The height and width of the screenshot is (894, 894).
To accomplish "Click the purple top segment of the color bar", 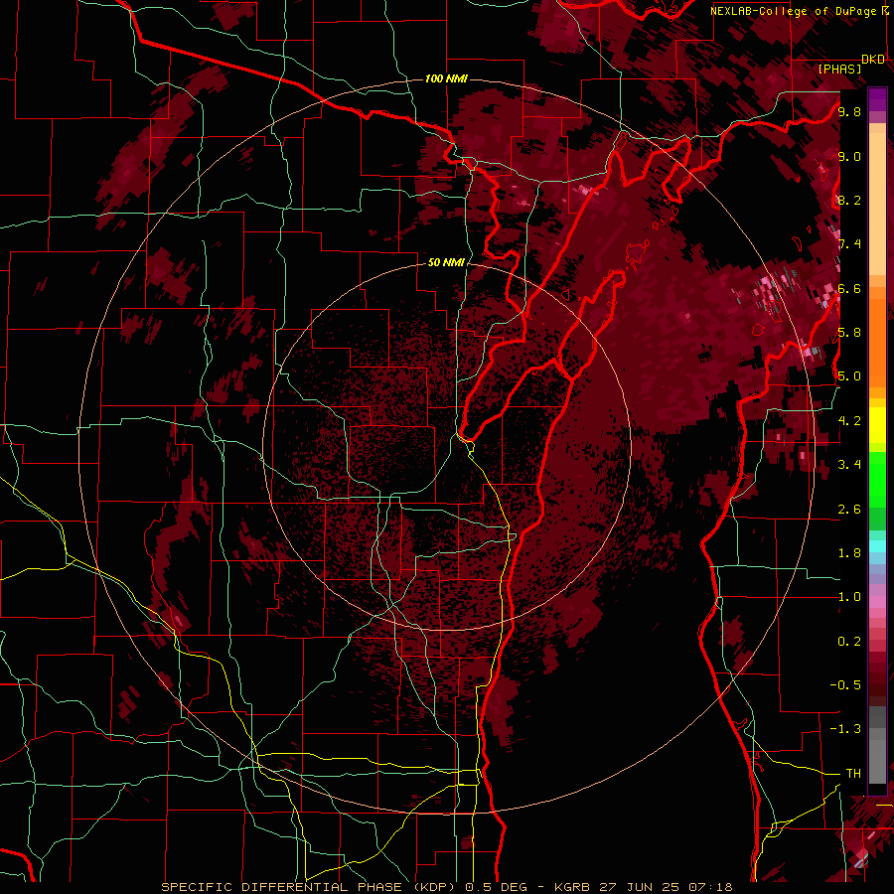I will pyautogui.click(x=877, y=99).
